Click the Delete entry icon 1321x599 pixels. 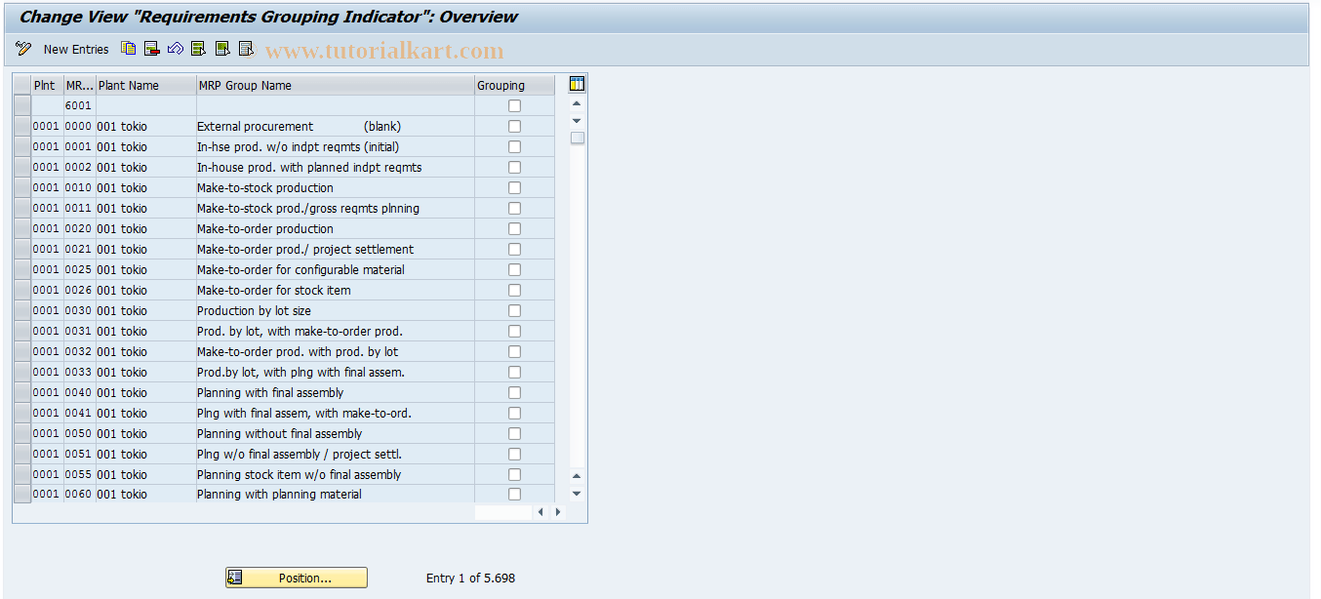(151, 48)
